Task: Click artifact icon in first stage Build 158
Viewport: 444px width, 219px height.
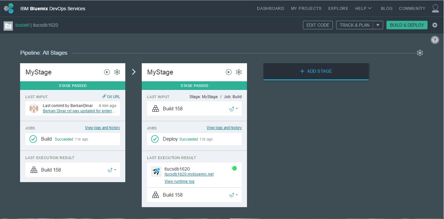Action: point(34,170)
